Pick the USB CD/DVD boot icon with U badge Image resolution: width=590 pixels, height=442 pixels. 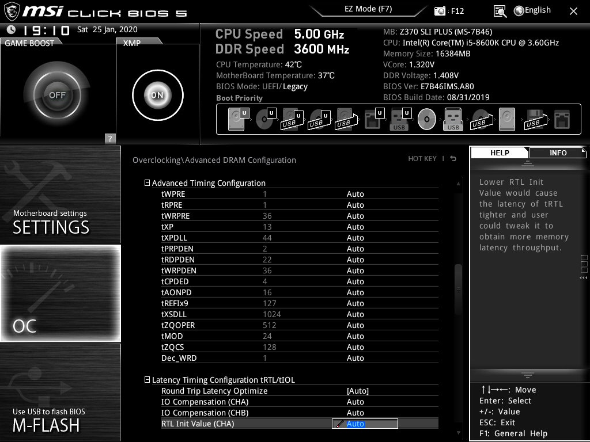(319, 120)
